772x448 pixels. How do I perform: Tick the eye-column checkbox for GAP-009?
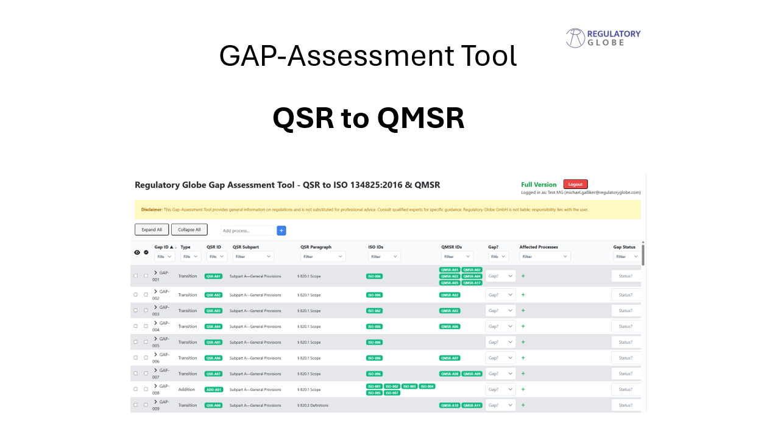point(136,405)
